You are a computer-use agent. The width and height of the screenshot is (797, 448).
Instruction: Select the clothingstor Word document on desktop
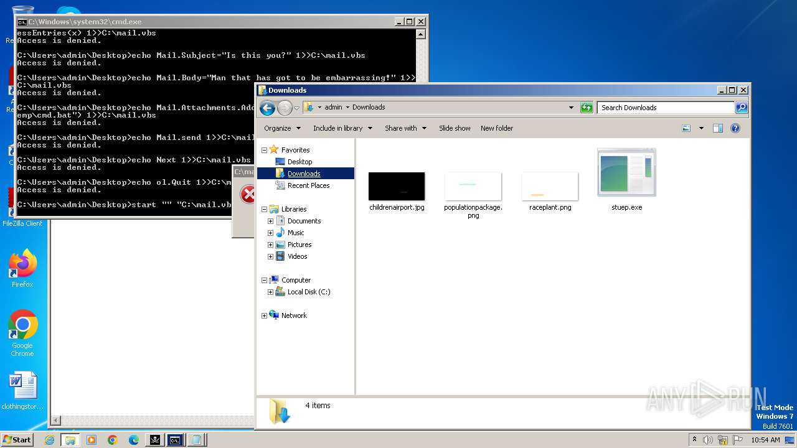tap(22, 391)
